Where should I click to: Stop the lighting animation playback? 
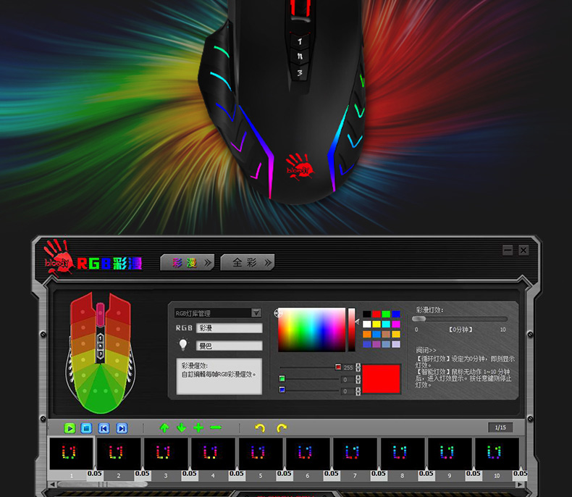point(86,428)
